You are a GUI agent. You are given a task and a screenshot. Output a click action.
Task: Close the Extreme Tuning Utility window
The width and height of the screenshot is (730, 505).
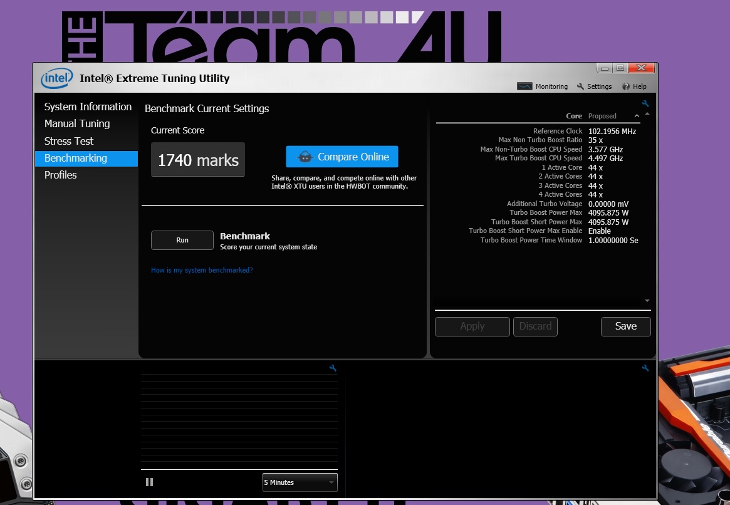click(x=641, y=68)
